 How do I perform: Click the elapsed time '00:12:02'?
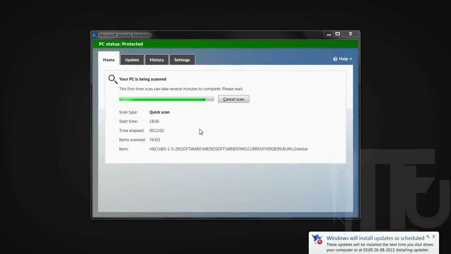tap(157, 131)
